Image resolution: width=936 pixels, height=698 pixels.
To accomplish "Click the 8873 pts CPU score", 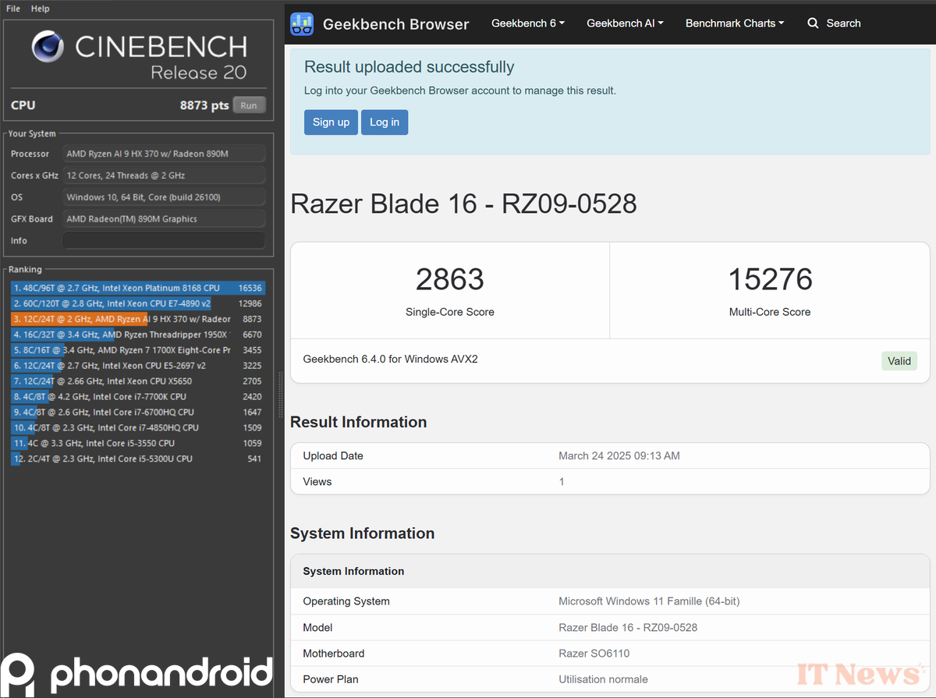I will tap(204, 105).
